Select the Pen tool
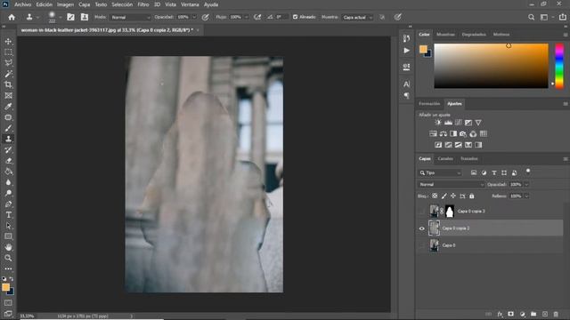Viewport: 570px width, 320px height. click(8, 204)
